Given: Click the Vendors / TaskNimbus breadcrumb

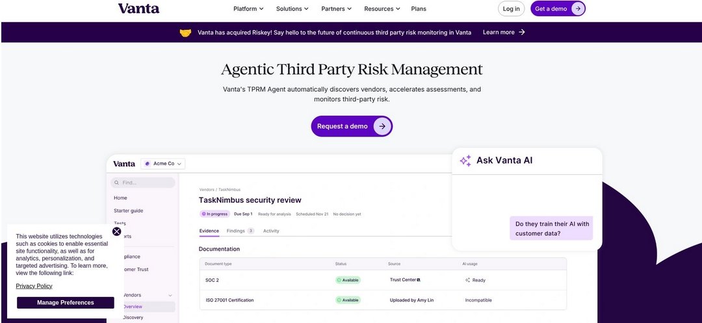Looking at the screenshot, I should pos(220,190).
